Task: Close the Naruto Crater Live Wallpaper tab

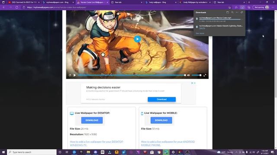Action: [107, 3]
